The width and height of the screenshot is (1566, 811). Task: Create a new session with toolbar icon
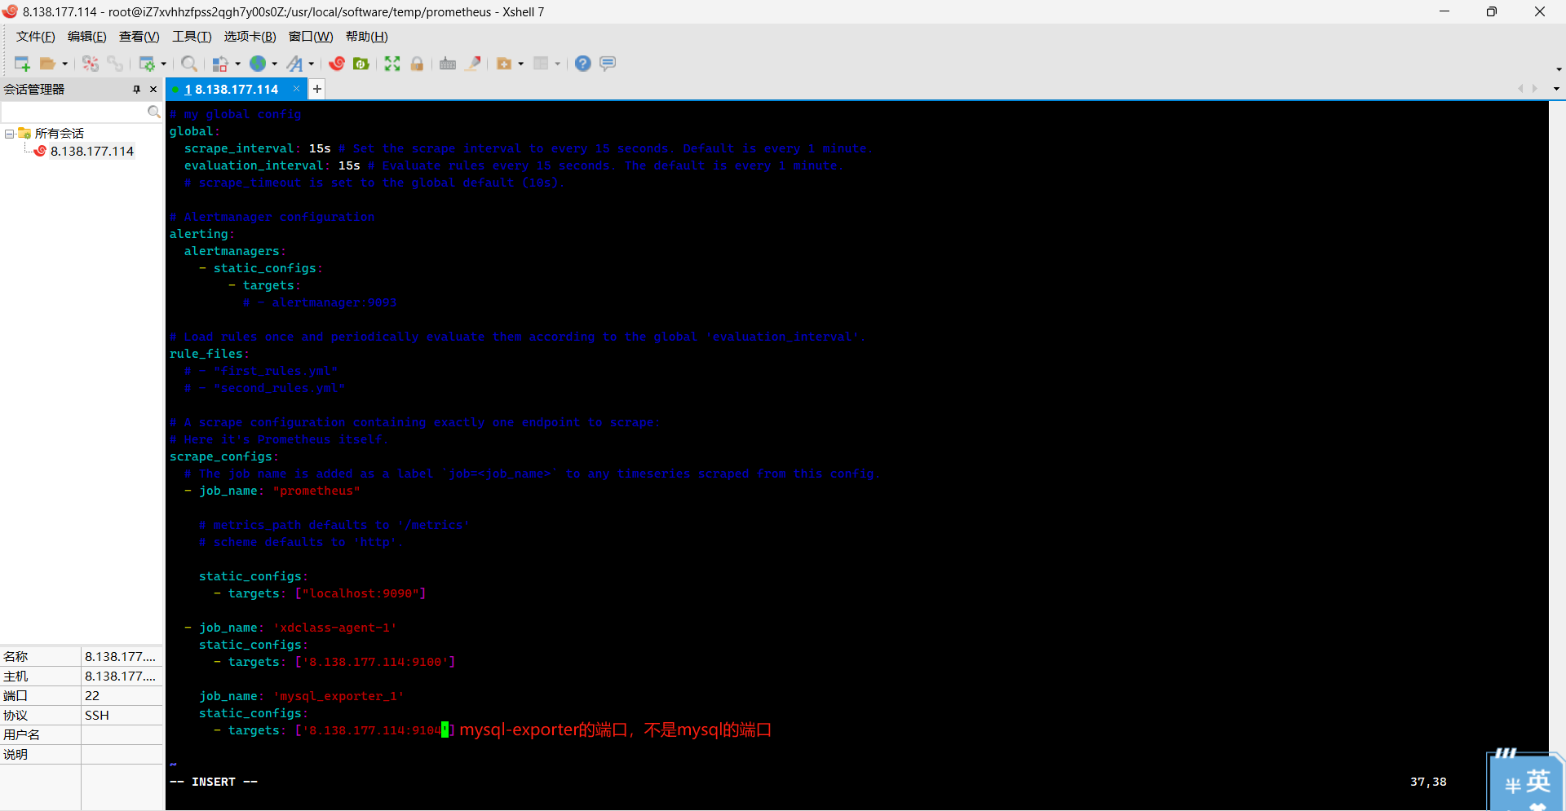[x=22, y=64]
